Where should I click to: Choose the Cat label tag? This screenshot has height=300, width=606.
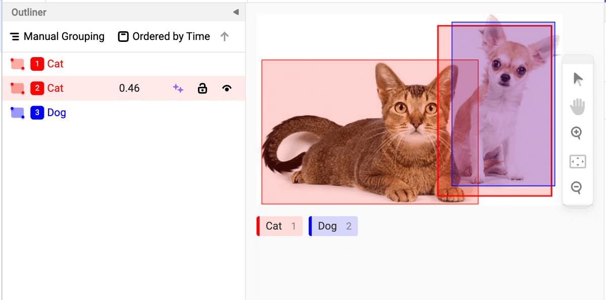[279, 226]
